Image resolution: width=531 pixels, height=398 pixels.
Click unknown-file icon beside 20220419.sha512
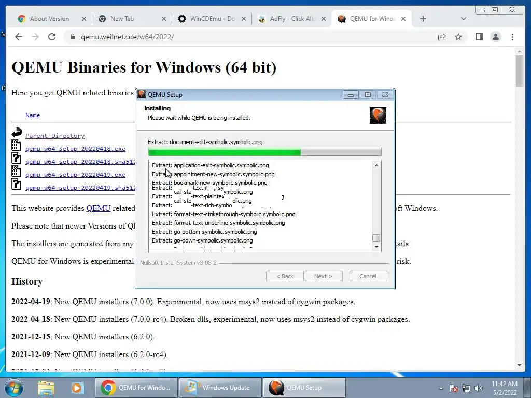(x=16, y=184)
